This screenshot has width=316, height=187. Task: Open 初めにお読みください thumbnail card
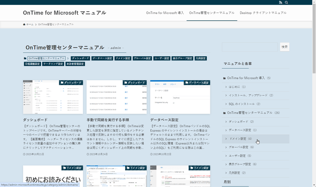pos(53,176)
